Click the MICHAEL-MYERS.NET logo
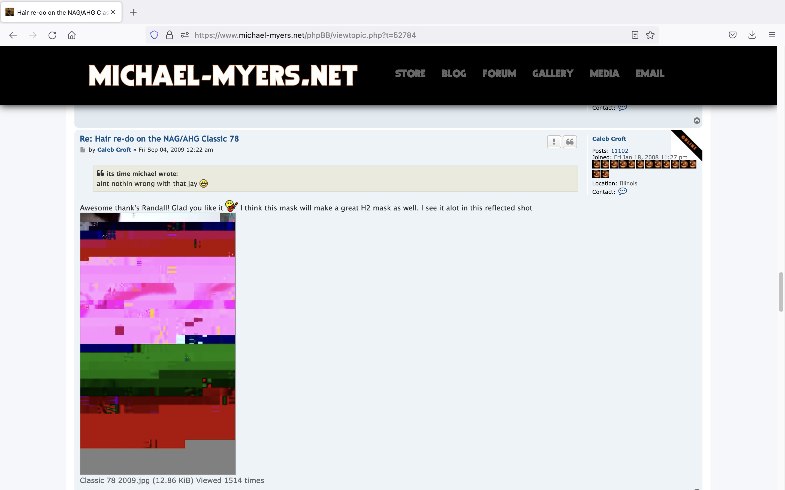This screenshot has width=785, height=490. point(223,75)
